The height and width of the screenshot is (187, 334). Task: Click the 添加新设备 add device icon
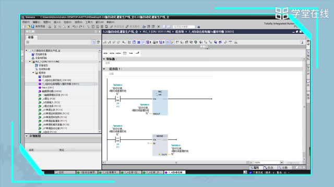(33, 54)
